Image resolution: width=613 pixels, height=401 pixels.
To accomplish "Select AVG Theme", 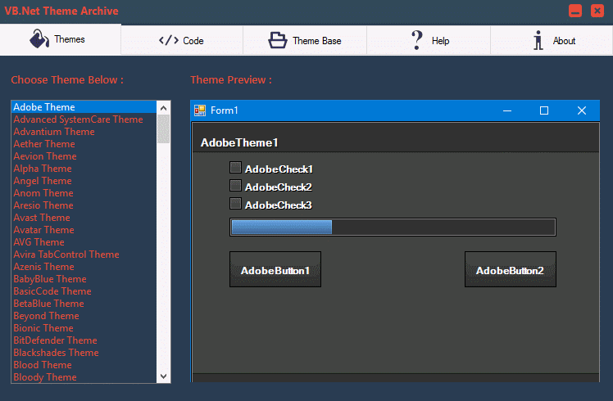I will [84, 242].
